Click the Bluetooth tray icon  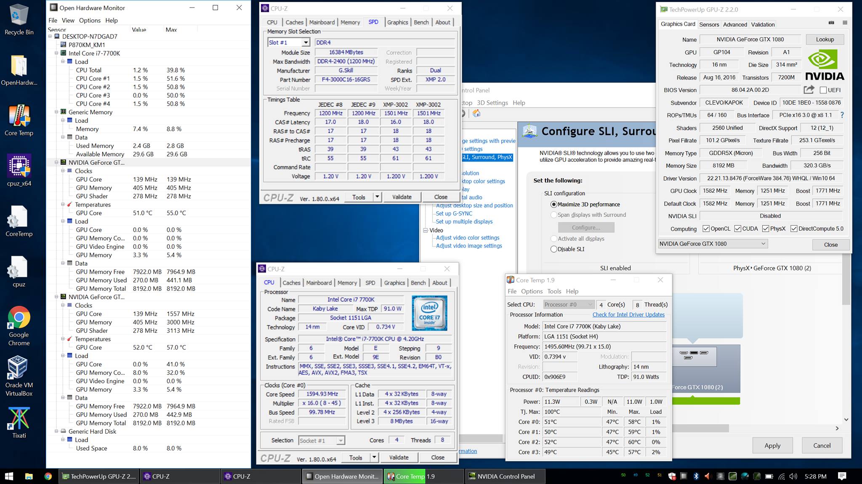click(x=696, y=476)
